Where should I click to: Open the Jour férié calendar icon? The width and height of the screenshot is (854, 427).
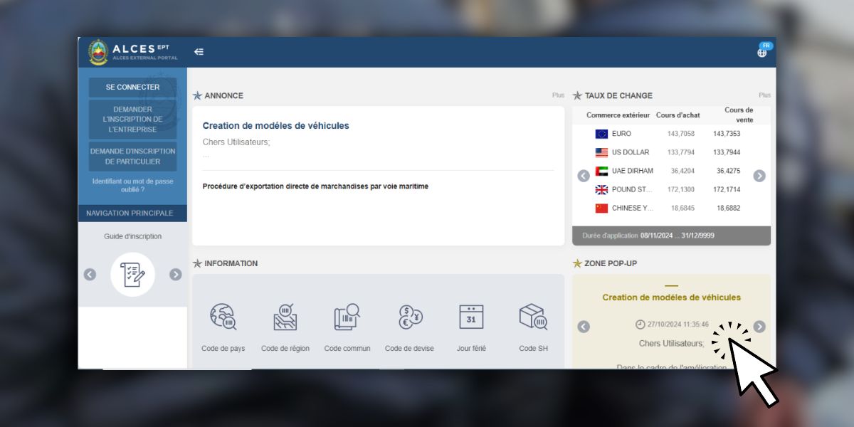(x=470, y=317)
